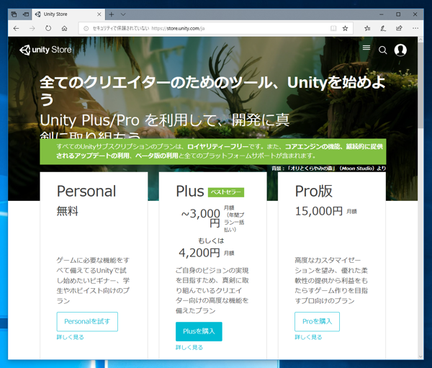Go to browser home page icon
432x368 pixels.
click(65, 28)
